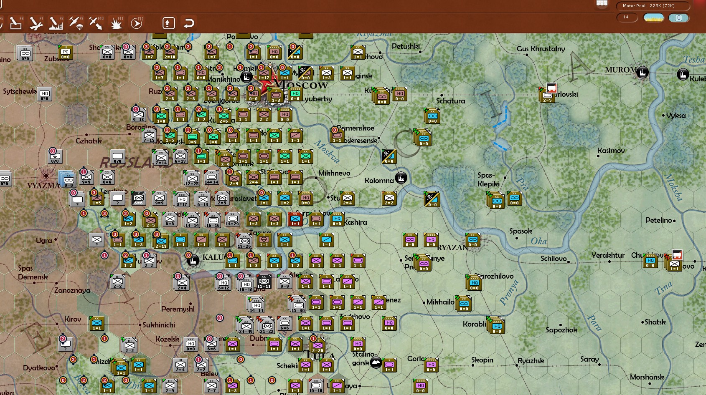The image size is (706, 395).
Task: Select the black 11=11 German unit
Action: point(264,282)
